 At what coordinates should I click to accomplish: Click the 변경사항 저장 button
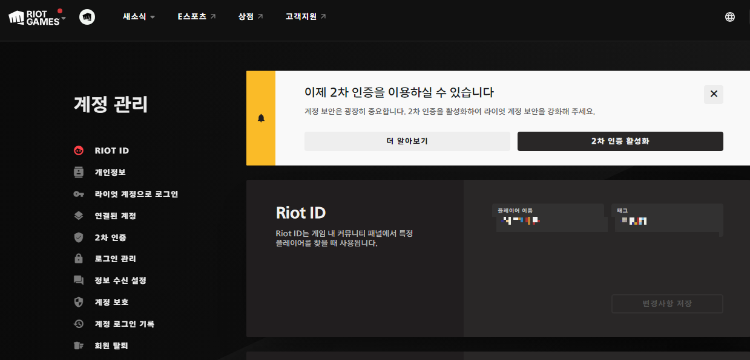pyautogui.click(x=667, y=304)
